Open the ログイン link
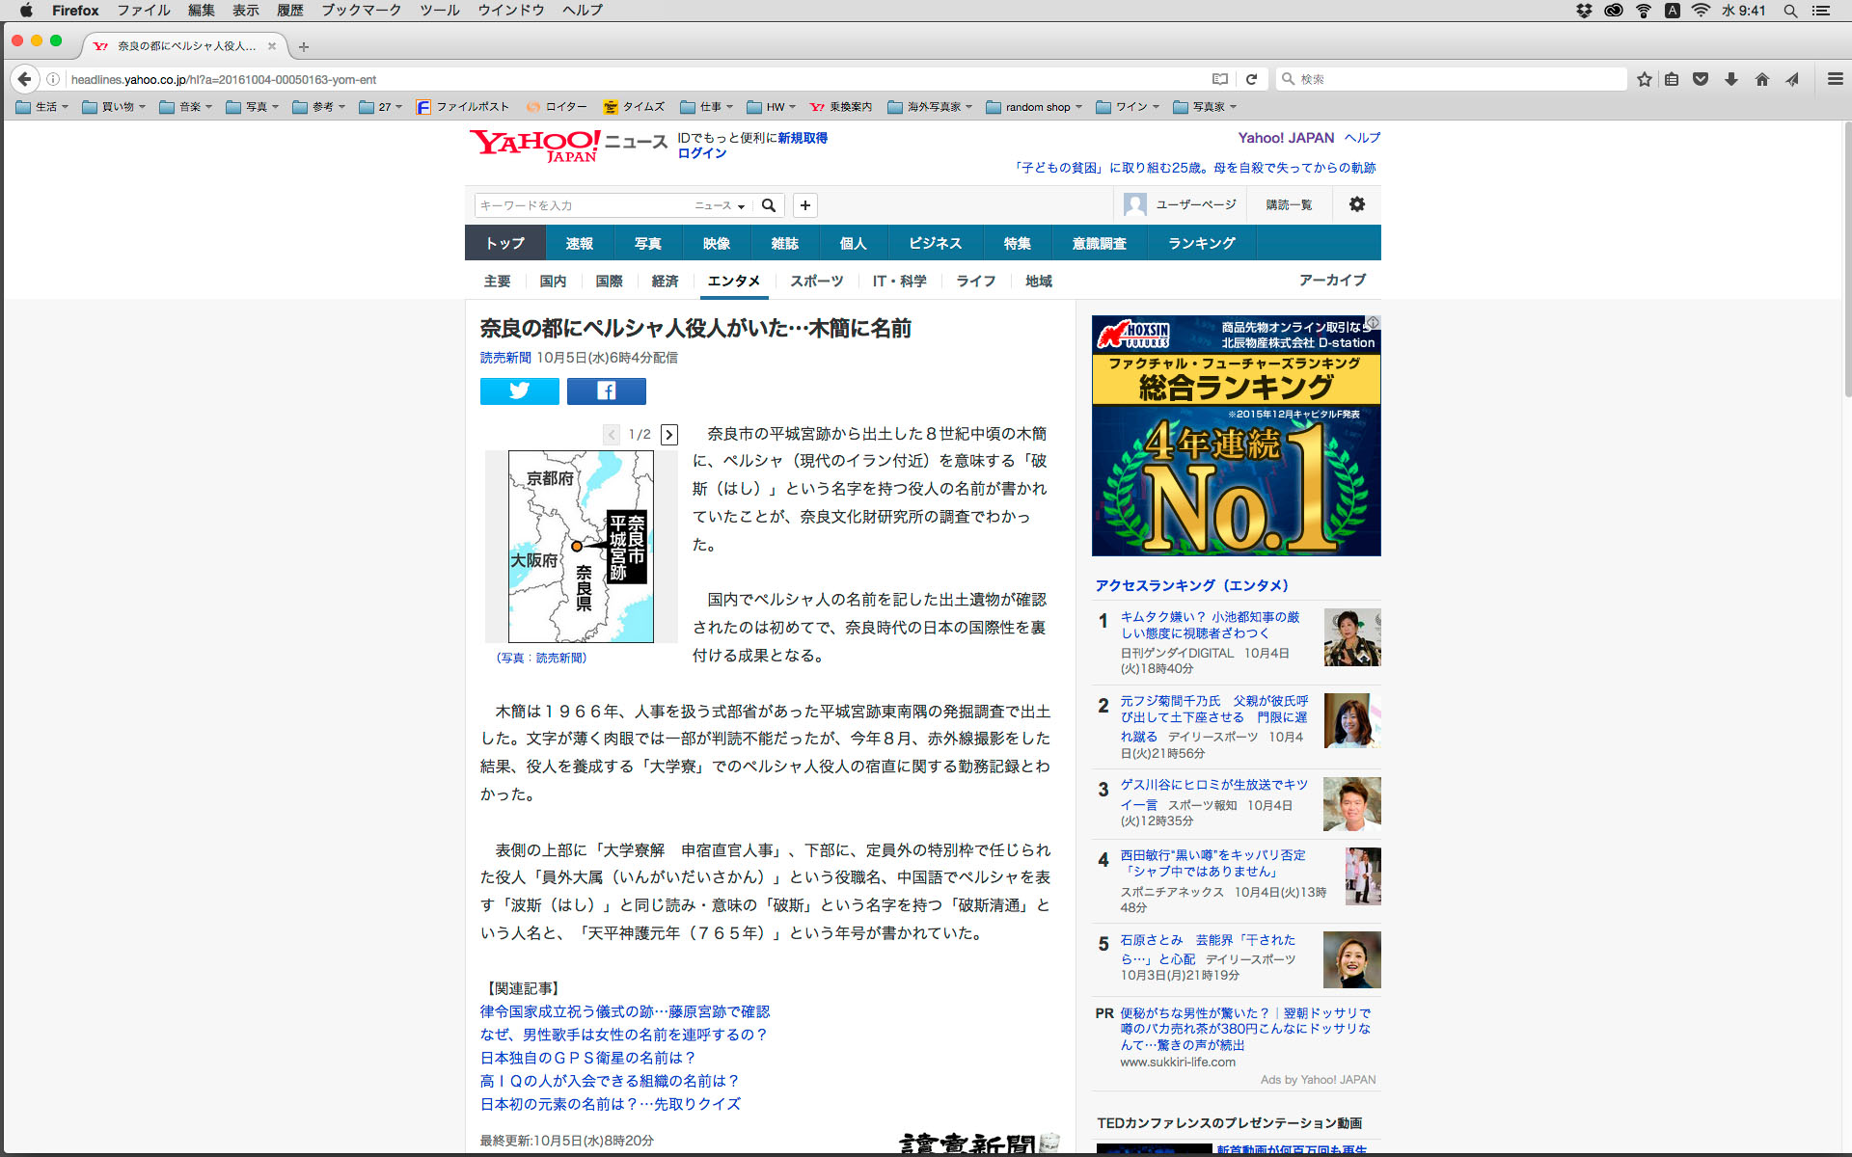 coord(701,153)
